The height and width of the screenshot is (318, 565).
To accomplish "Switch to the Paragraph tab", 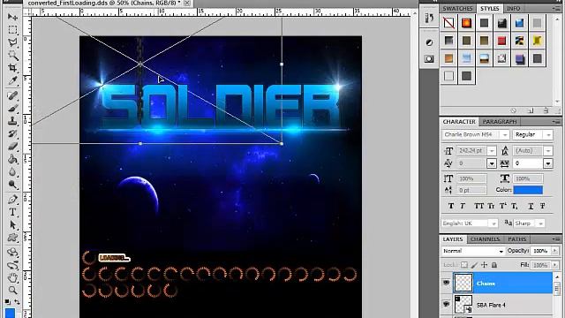I will click(500, 122).
